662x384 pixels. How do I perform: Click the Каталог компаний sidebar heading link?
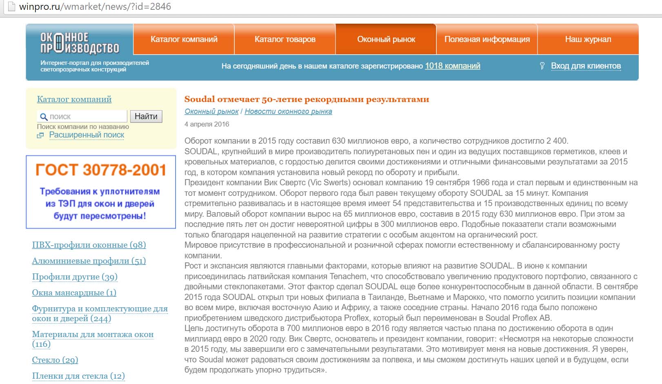coord(74,99)
